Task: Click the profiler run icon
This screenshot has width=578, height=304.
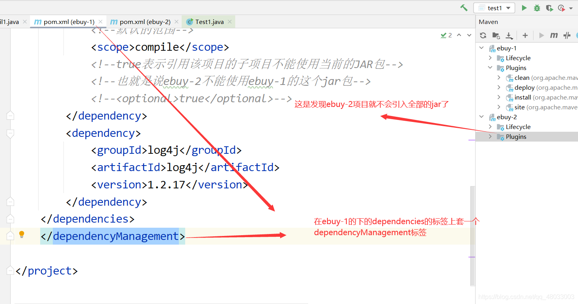Action: tap(561, 8)
